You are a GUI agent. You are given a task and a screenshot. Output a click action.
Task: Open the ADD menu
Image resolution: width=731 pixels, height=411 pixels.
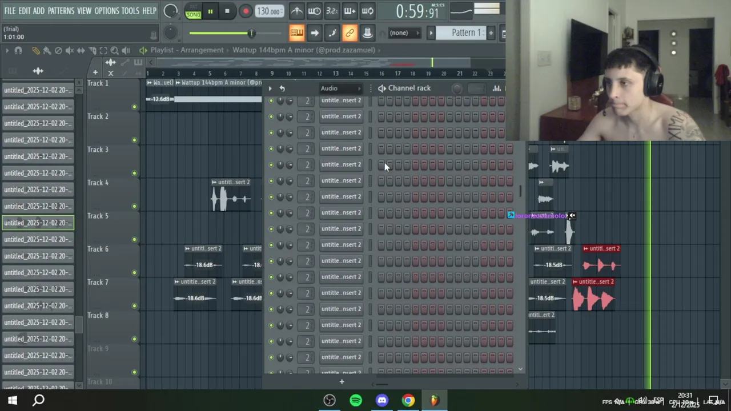[x=38, y=11]
